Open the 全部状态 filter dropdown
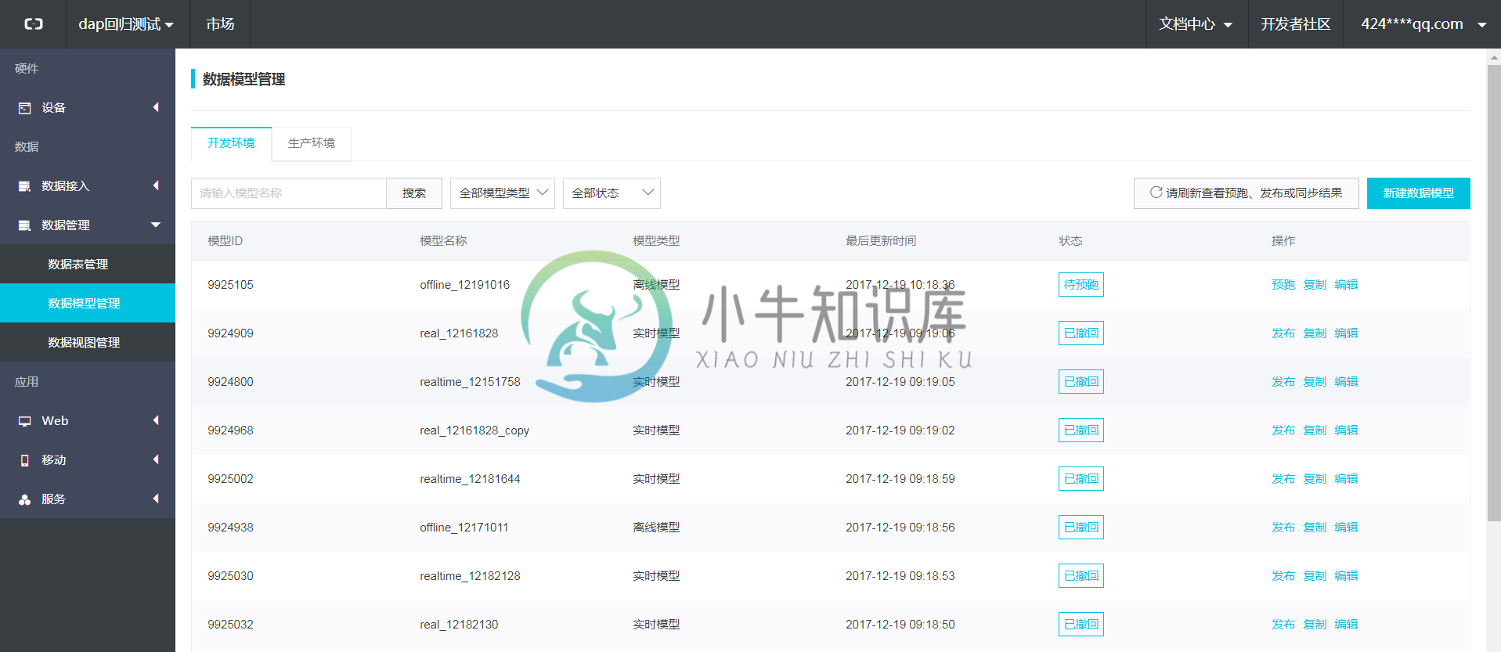The height and width of the screenshot is (652, 1501). [612, 193]
